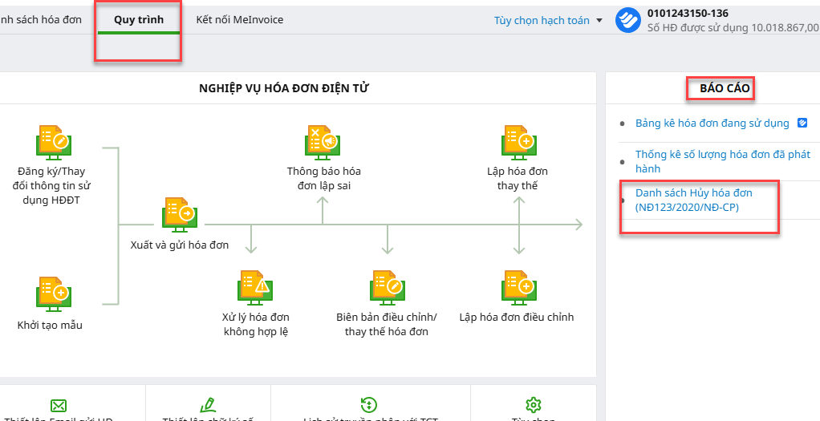Open Thống kê số lượng hóa đơn đã phát hành
The width and height of the screenshot is (820, 421).
(722, 161)
